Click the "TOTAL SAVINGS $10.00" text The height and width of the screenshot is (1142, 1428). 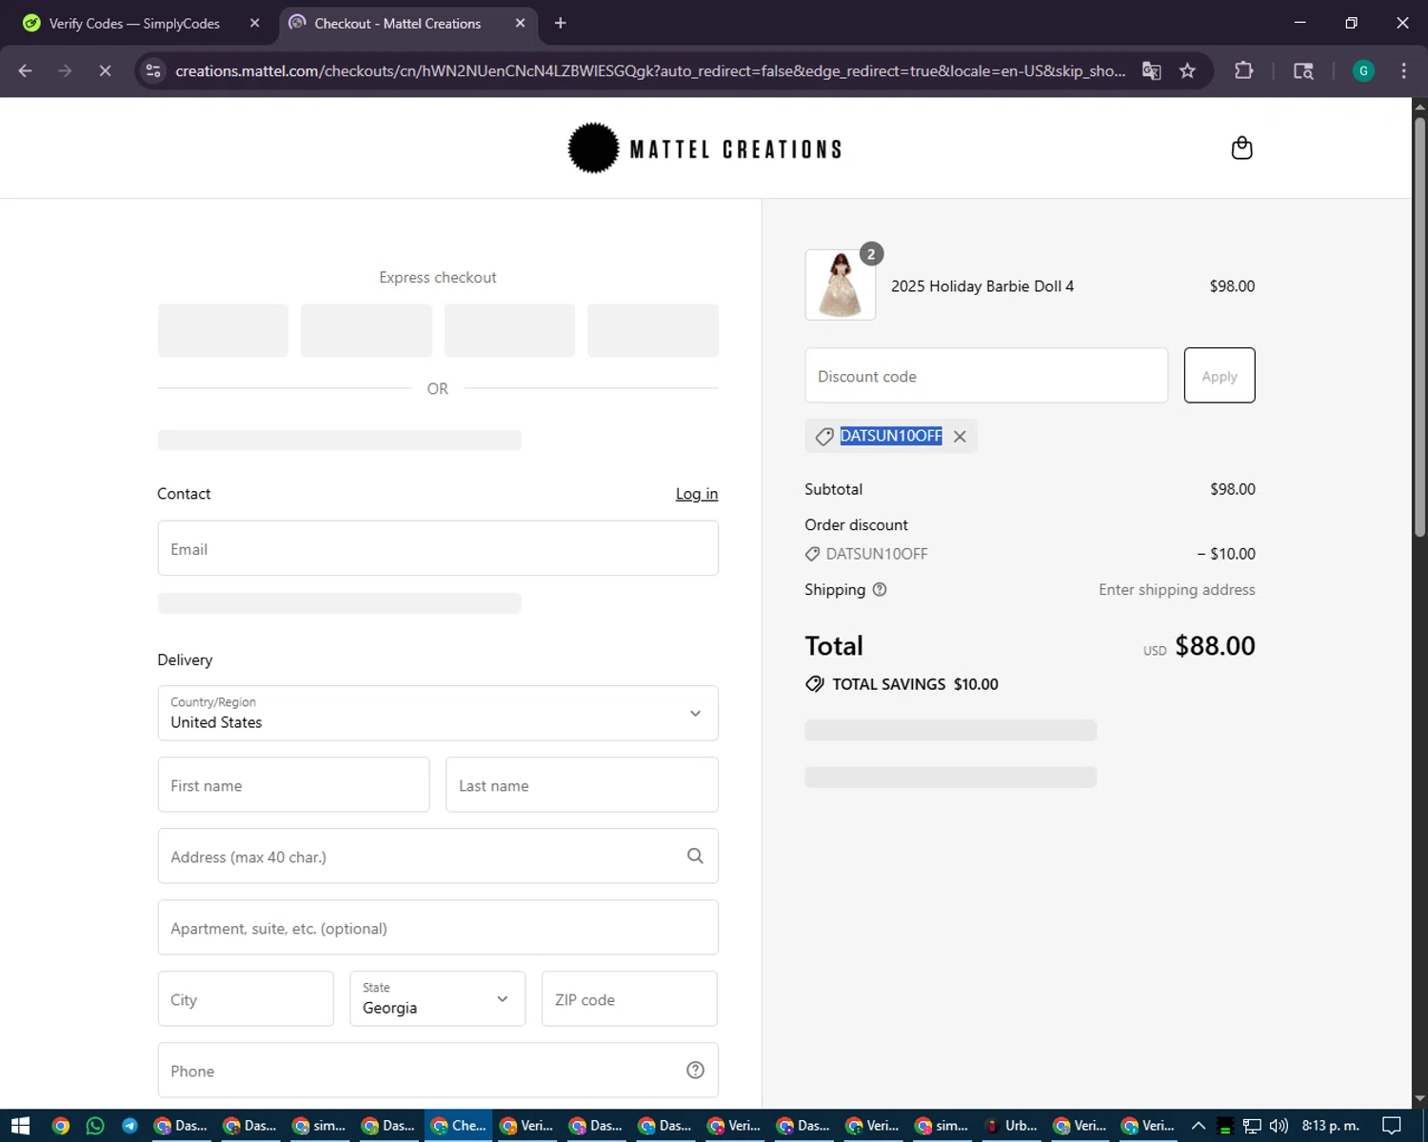[915, 684]
